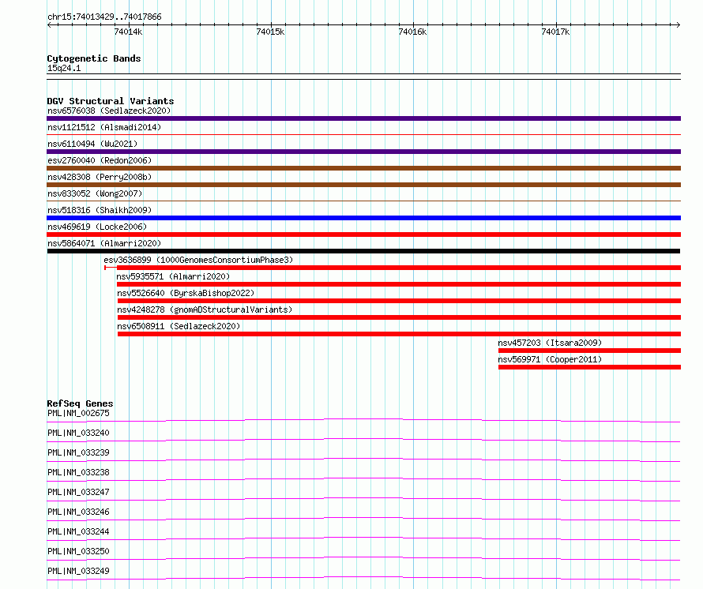
Task: Click the 74015k ruler tick label
Action: click(270, 32)
